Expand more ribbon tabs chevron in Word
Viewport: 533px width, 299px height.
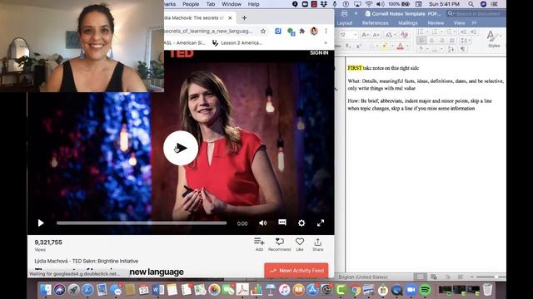click(x=474, y=22)
